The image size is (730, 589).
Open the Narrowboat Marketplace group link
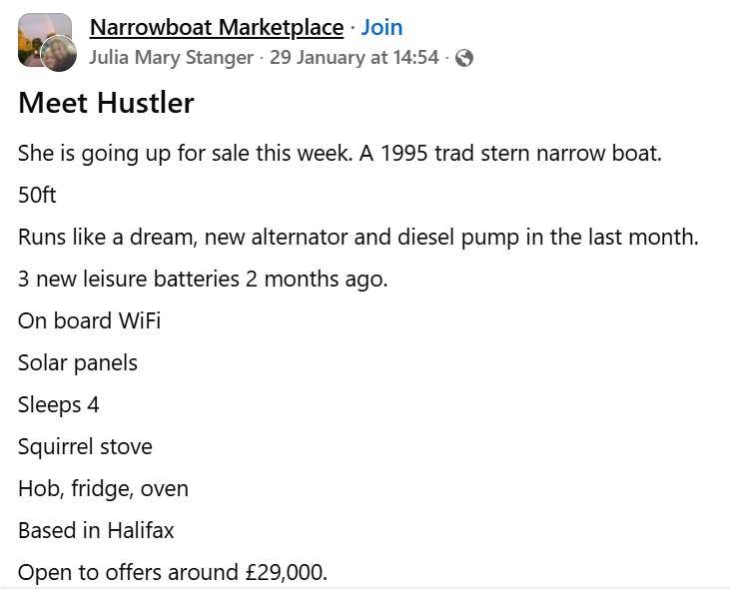point(216,27)
